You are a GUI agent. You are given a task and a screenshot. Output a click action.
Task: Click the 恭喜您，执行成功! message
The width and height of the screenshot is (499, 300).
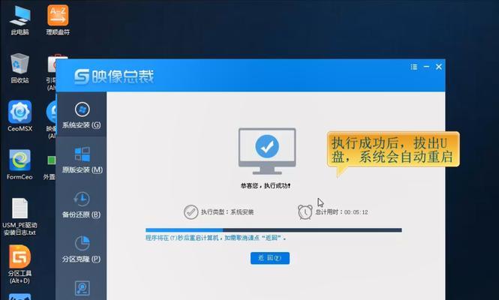pyautogui.click(x=266, y=185)
